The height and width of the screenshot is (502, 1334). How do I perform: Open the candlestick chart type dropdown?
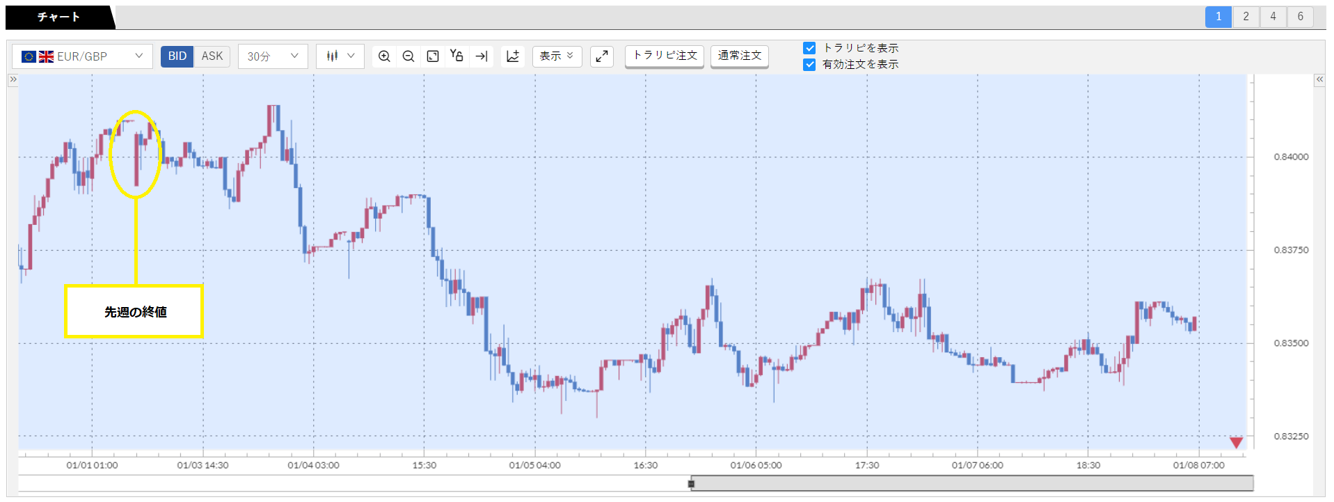point(340,56)
